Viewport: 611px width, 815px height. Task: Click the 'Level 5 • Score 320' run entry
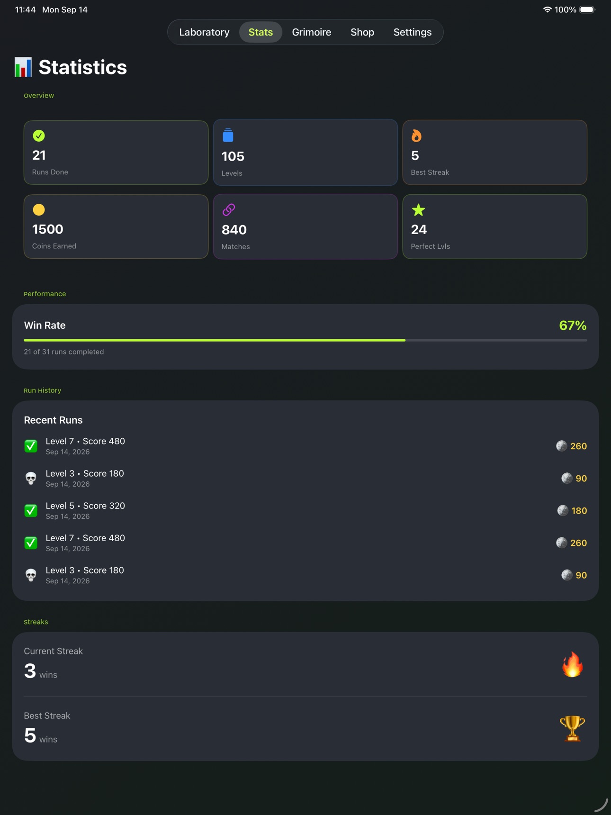pos(305,511)
